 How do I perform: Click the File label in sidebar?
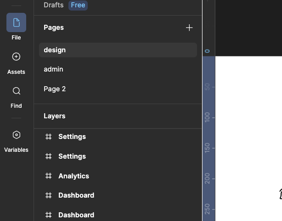tap(16, 38)
